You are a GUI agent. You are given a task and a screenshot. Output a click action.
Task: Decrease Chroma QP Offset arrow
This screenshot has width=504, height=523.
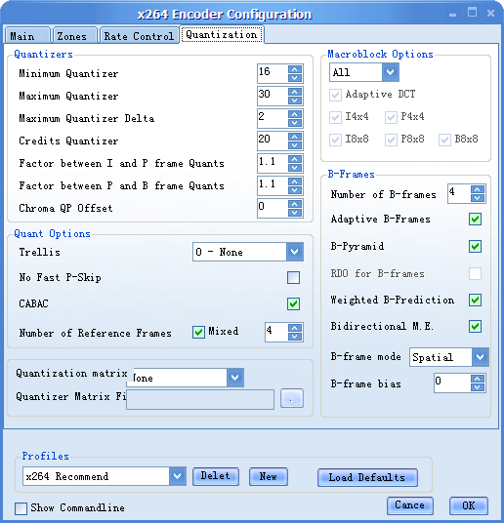295,213
